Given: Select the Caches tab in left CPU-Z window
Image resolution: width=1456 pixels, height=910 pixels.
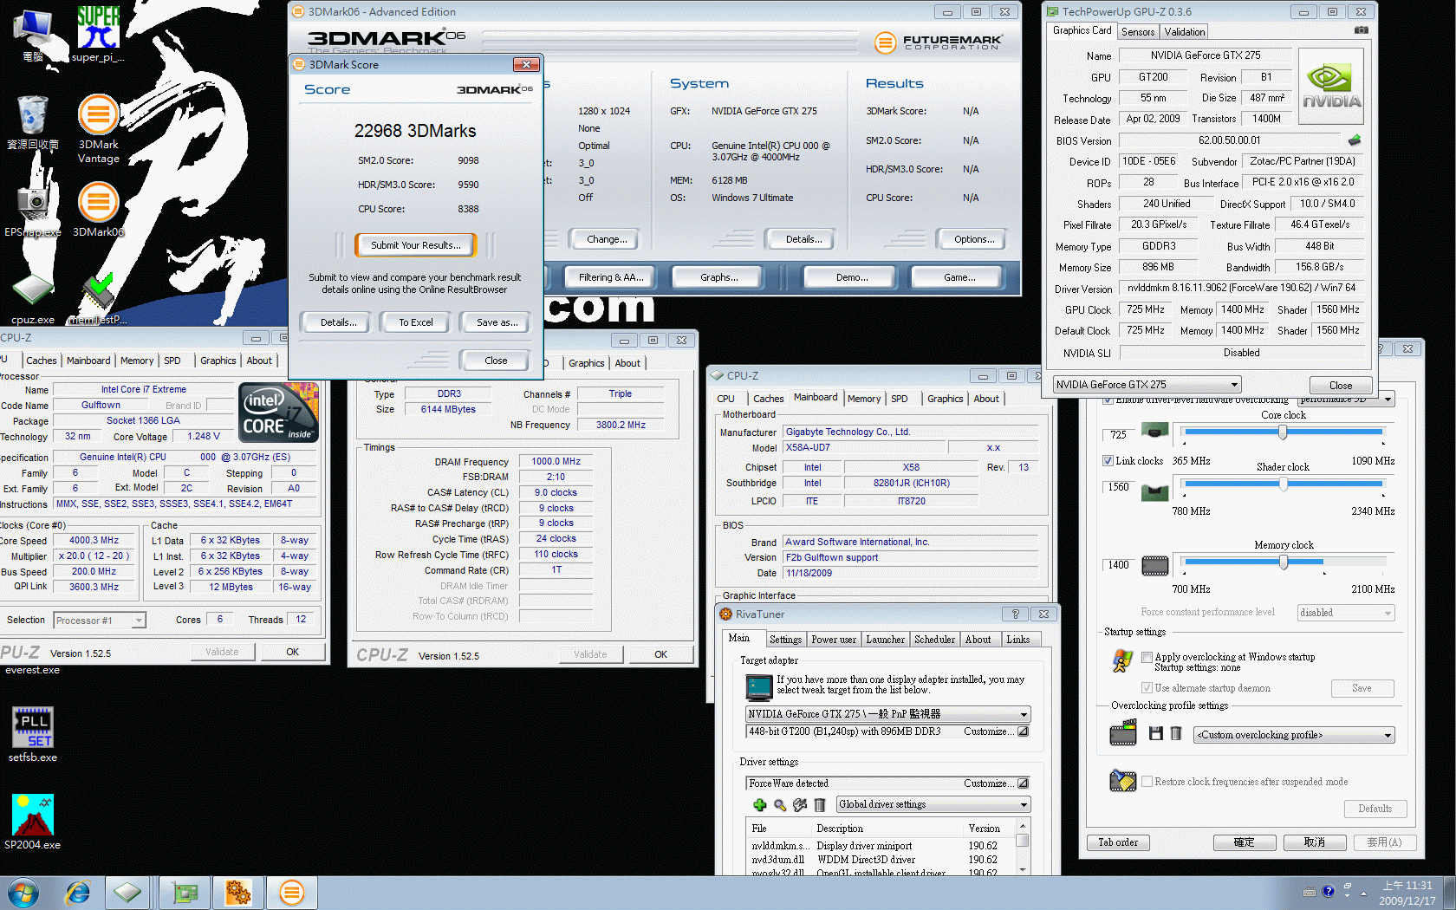Looking at the screenshot, I should point(41,361).
